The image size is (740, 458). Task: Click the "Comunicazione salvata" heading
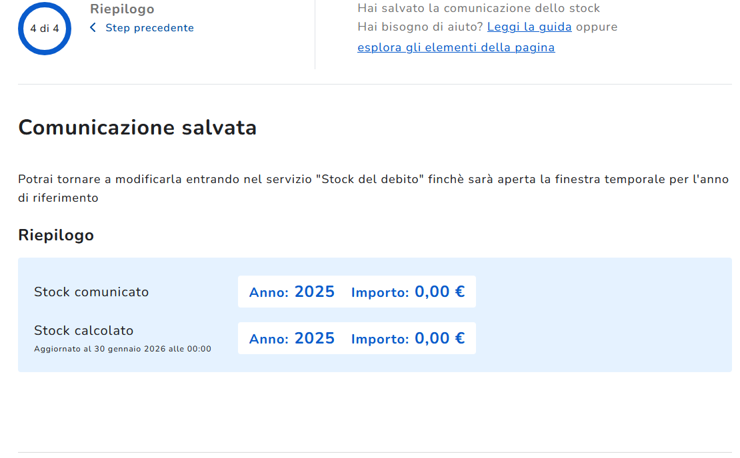click(x=137, y=127)
